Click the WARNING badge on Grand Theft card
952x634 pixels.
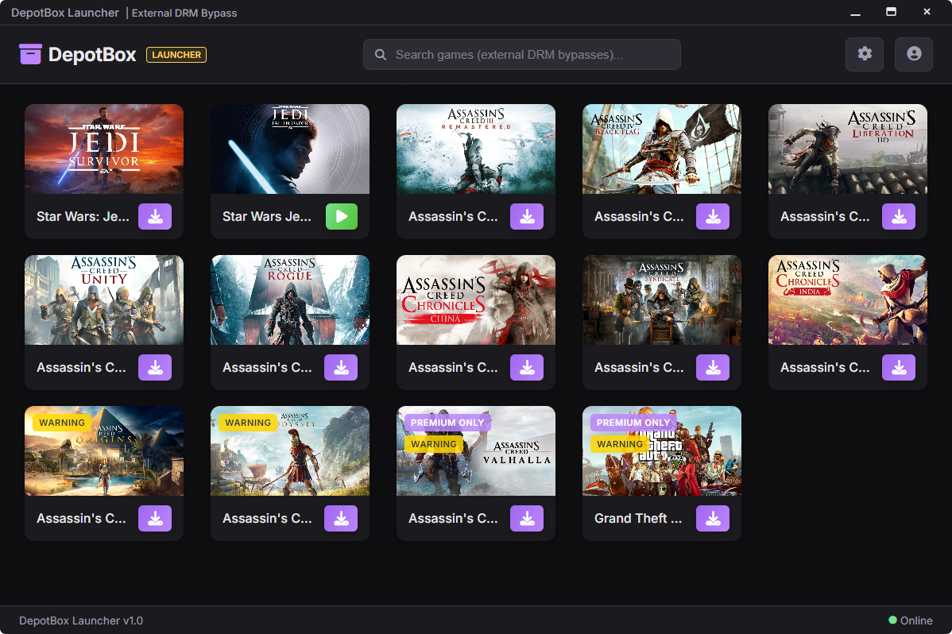coord(619,445)
